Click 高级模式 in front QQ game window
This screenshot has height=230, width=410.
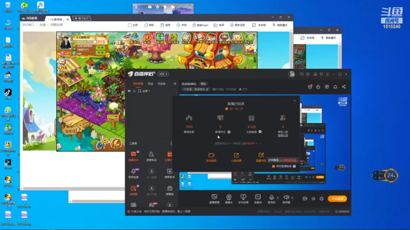pyautogui.click(x=280, y=25)
